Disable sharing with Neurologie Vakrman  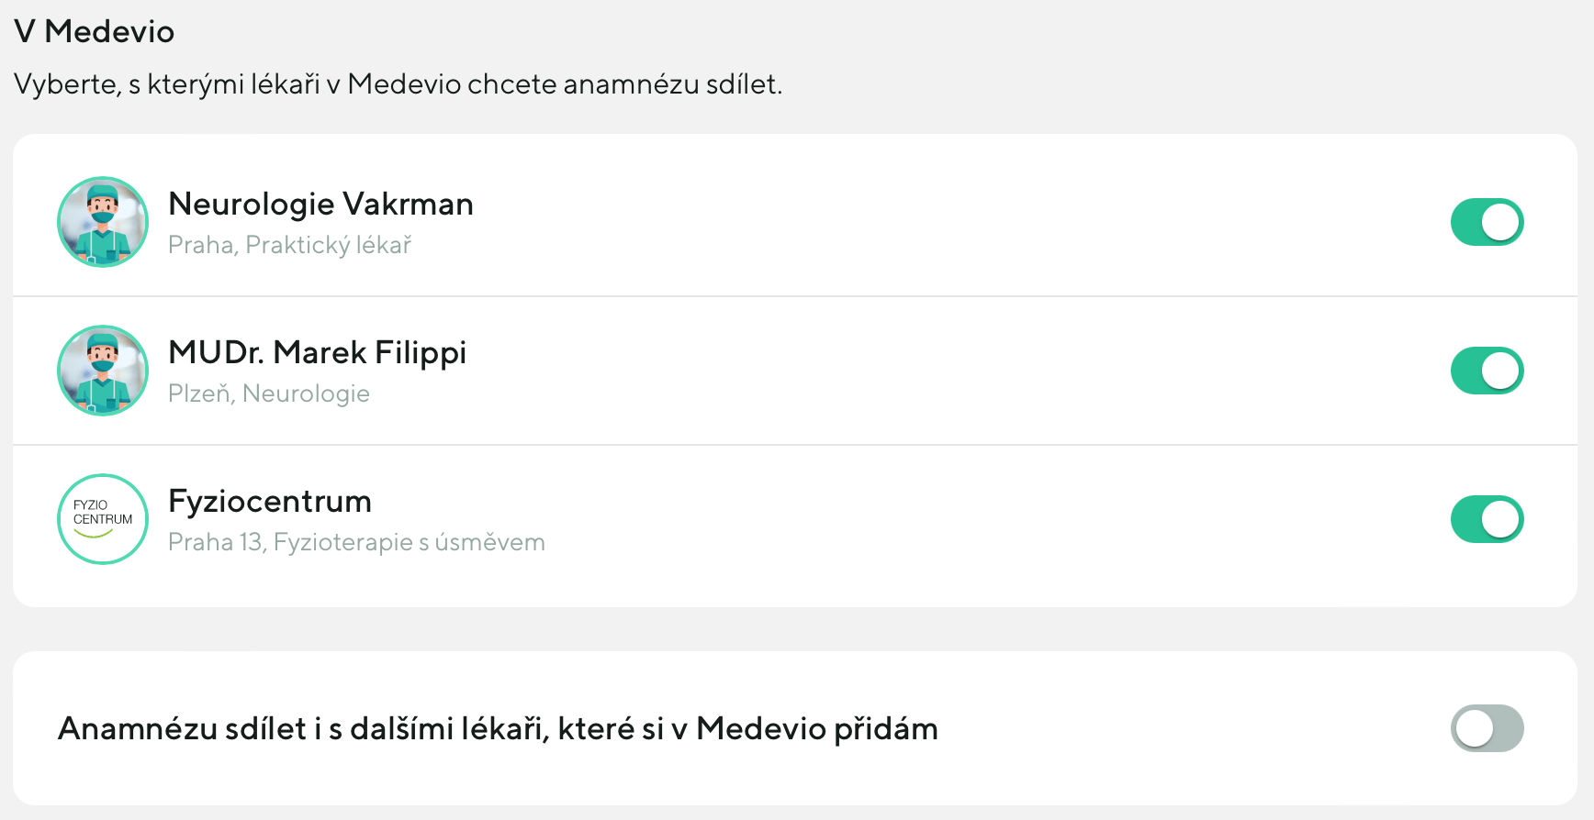pyautogui.click(x=1487, y=222)
